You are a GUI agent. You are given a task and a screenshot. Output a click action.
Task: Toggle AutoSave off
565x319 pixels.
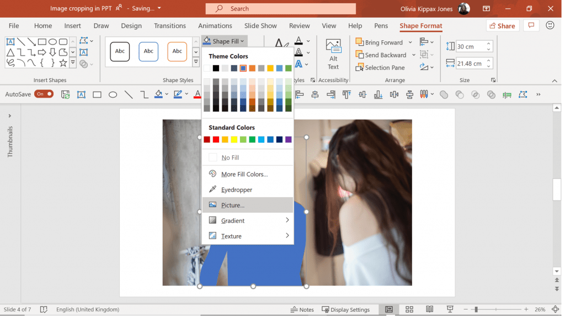(44, 94)
